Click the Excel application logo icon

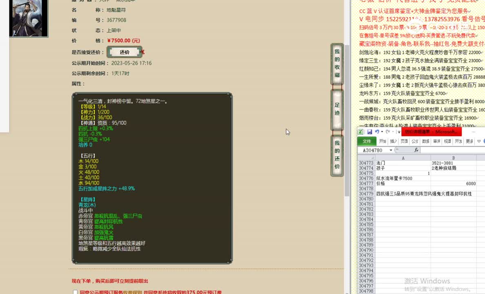361,132
